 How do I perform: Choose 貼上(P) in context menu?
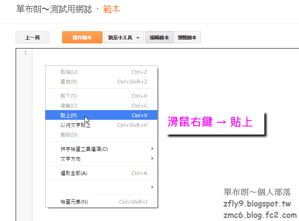click(x=101, y=115)
